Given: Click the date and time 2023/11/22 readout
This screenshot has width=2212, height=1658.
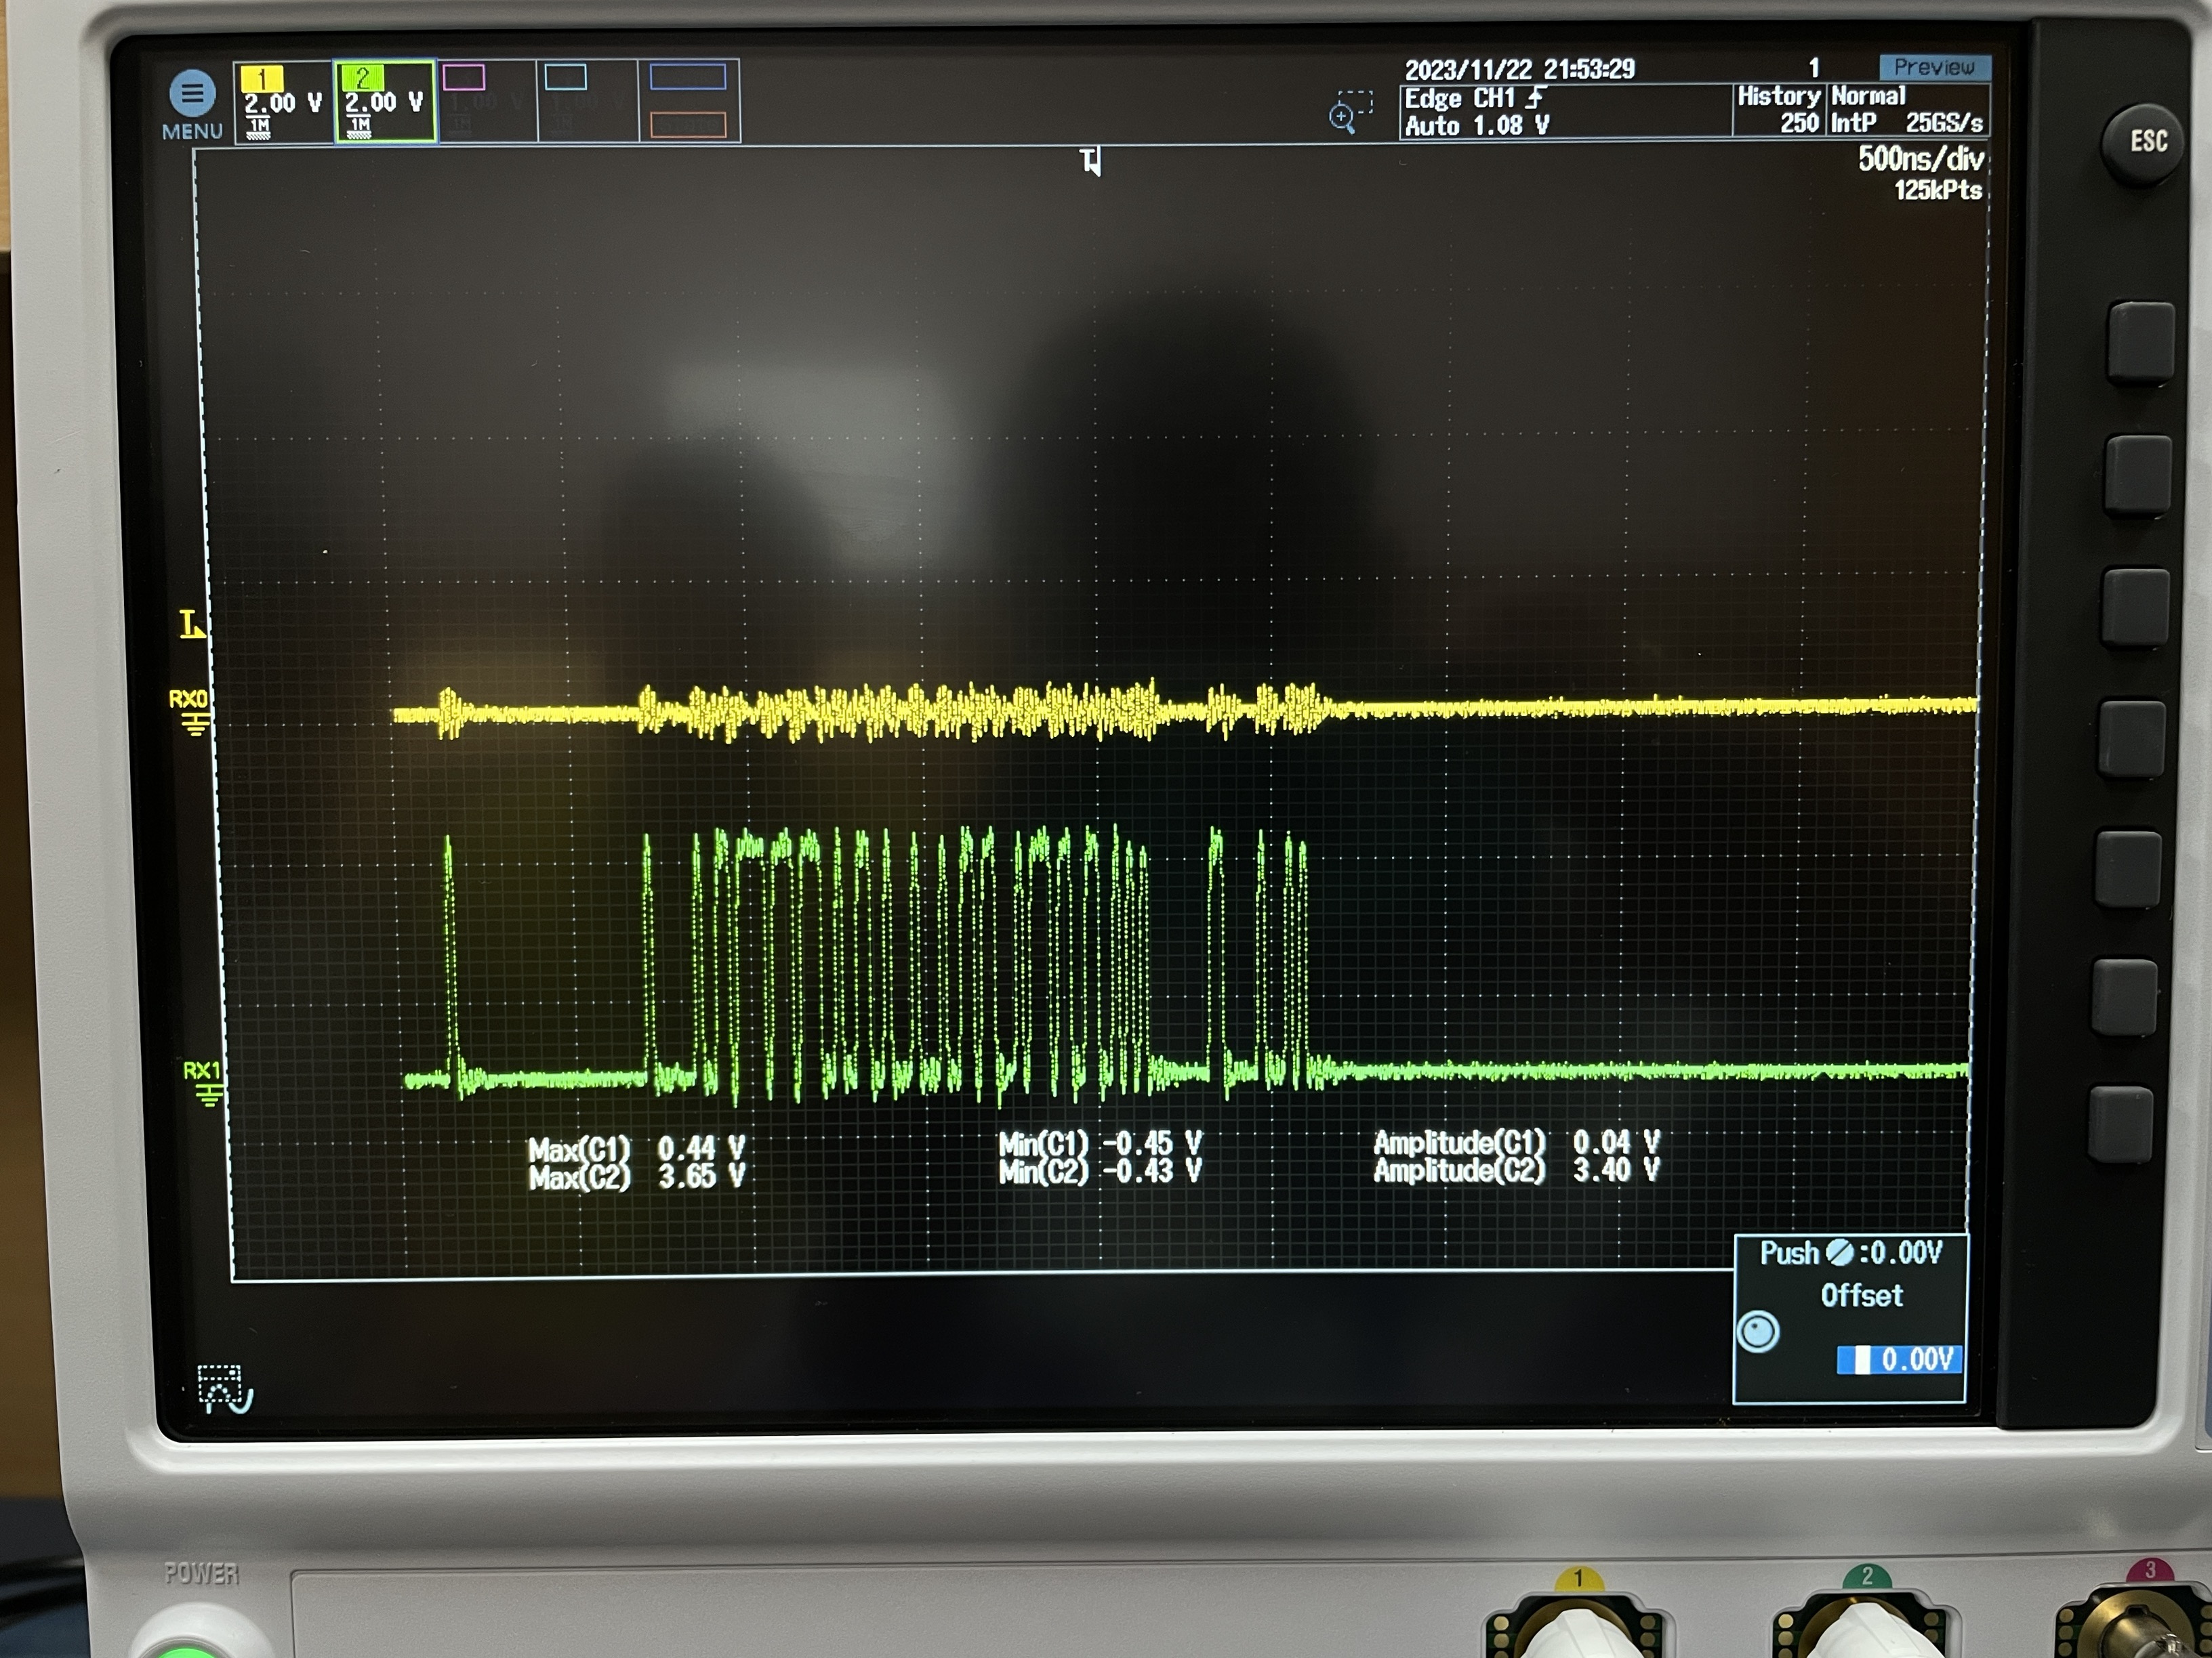Looking at the screenshot, I should click(1519, 69).
